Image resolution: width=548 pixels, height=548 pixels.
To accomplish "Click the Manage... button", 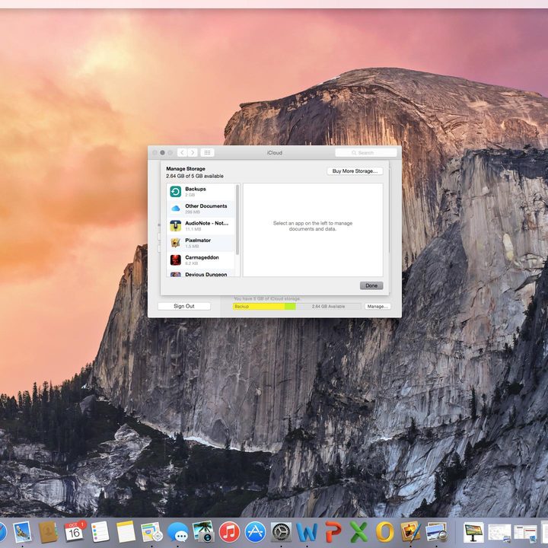I will pyautogui.click(x=377, y=306).
